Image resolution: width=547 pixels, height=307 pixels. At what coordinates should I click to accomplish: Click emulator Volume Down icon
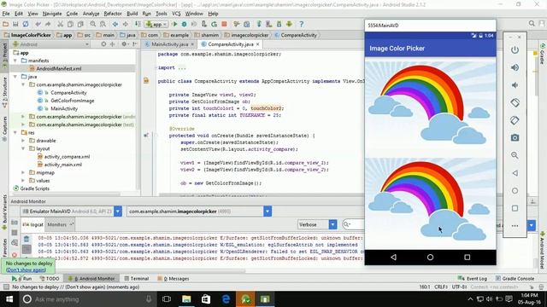pyautogui.click(x=515, y=85)
